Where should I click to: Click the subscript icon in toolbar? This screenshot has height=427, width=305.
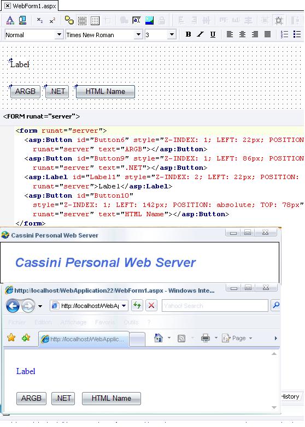coord(40,20)
